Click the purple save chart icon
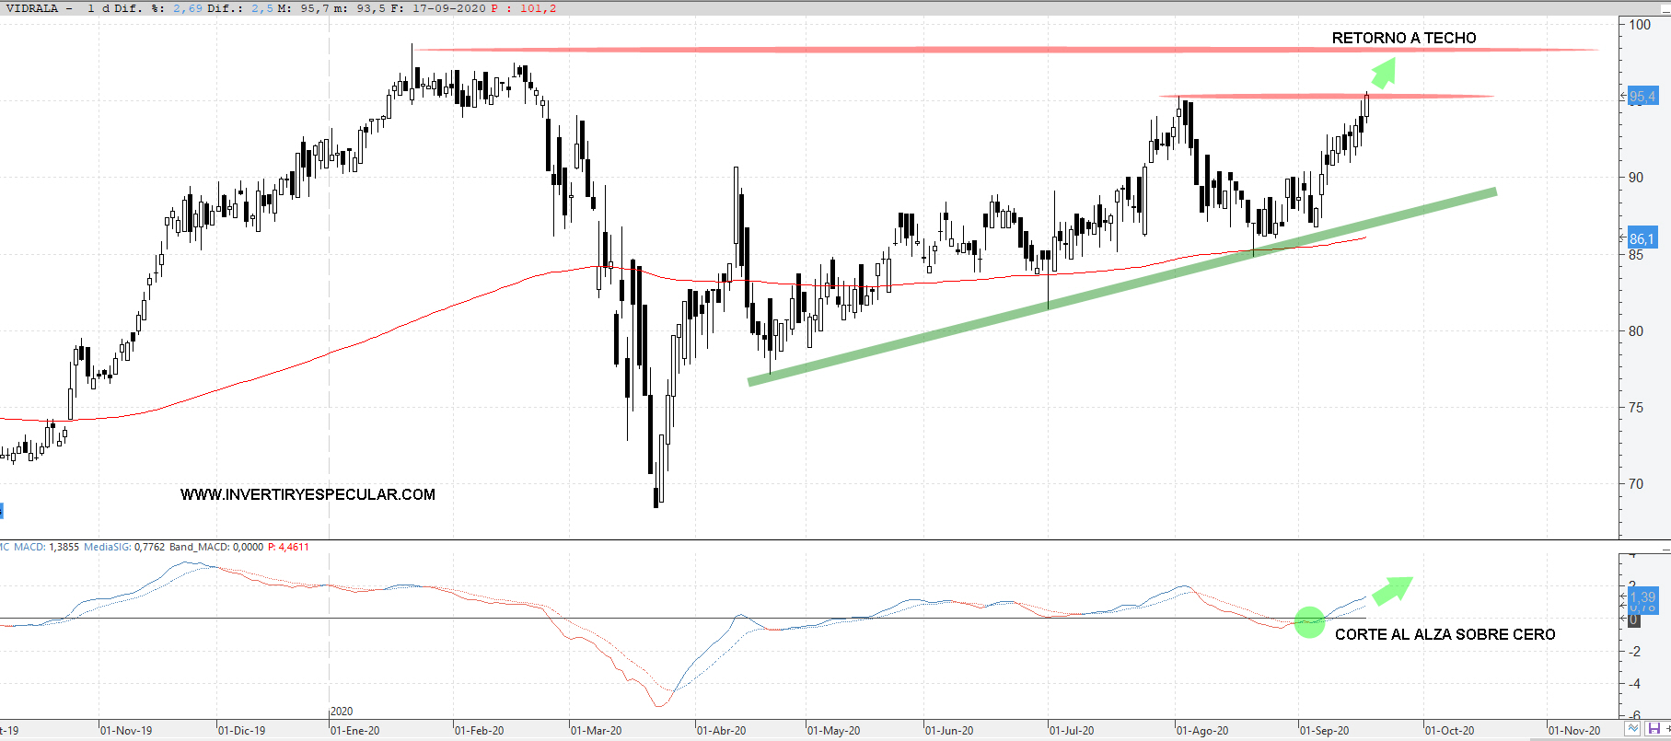The image size is (1671, 741). 1654,729
